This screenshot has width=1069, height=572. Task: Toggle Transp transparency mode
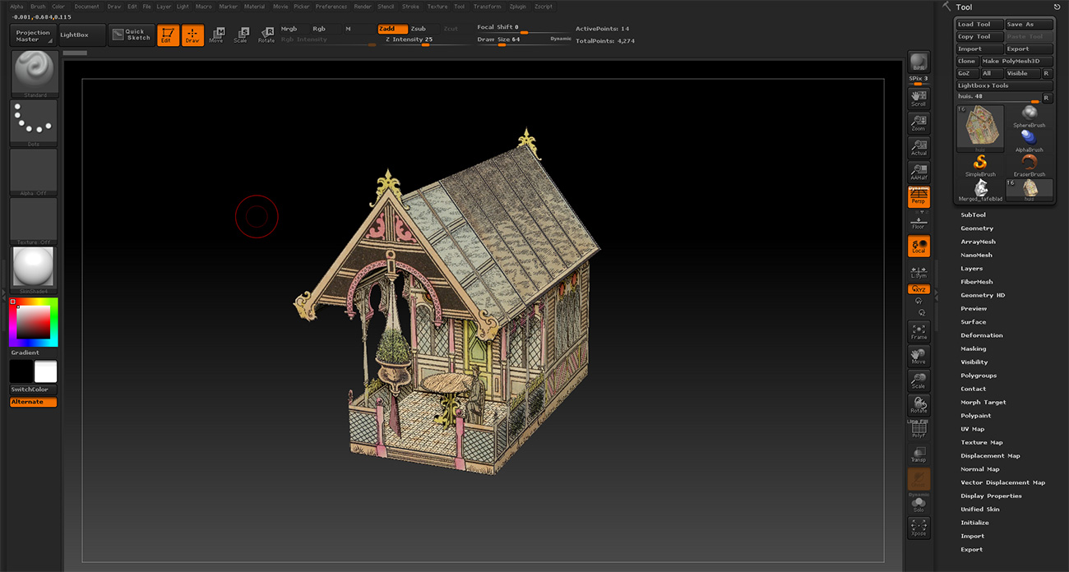pos(919,454)
